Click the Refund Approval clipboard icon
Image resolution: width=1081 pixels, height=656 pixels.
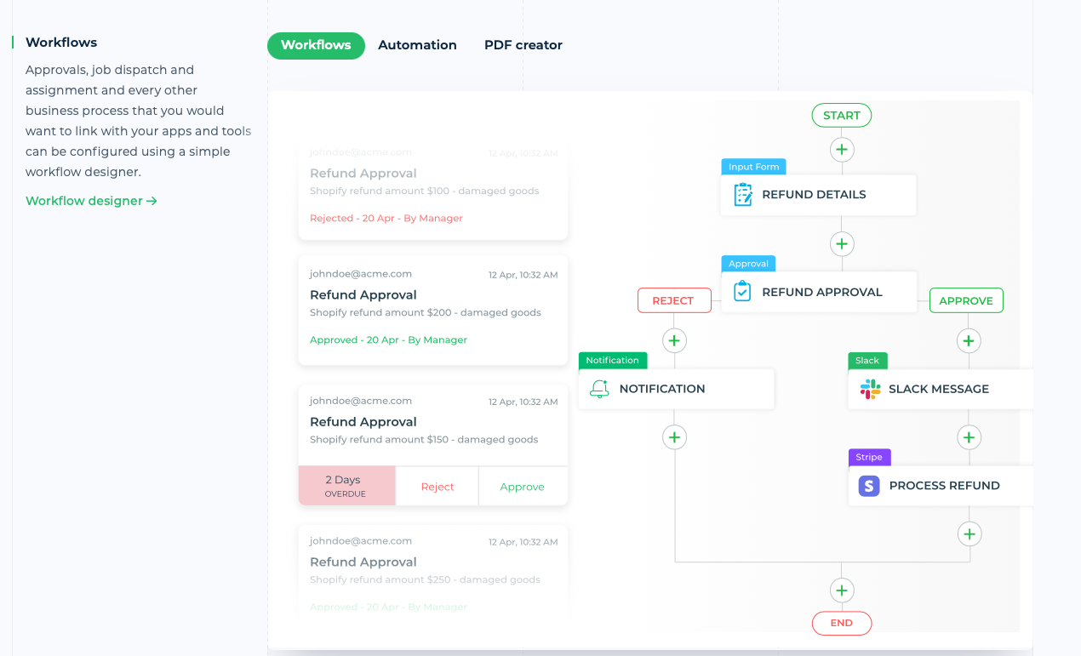(x=743, y=291)
